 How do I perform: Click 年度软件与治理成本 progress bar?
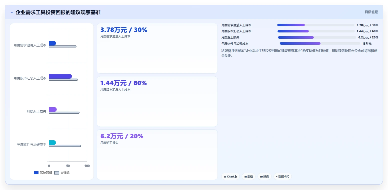click(x=320, y=43)
